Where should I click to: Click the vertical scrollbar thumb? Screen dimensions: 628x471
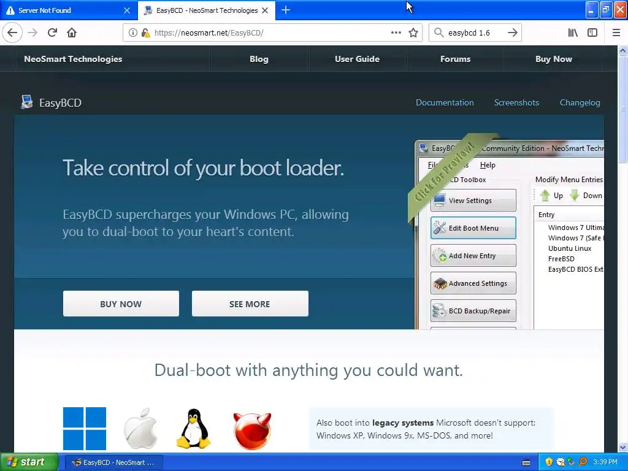622,109
